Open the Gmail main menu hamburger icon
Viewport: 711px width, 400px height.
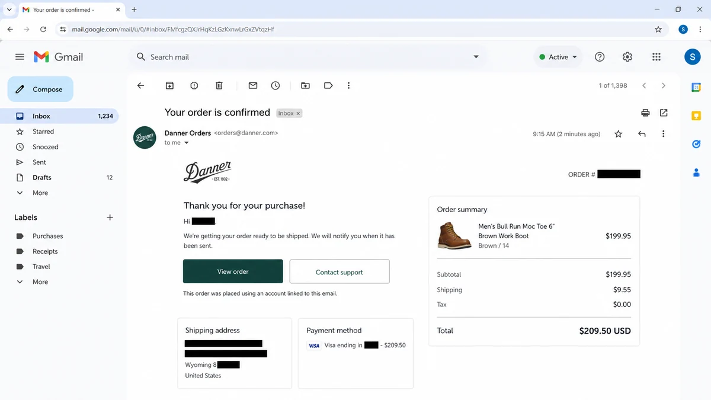click(20, 57)
